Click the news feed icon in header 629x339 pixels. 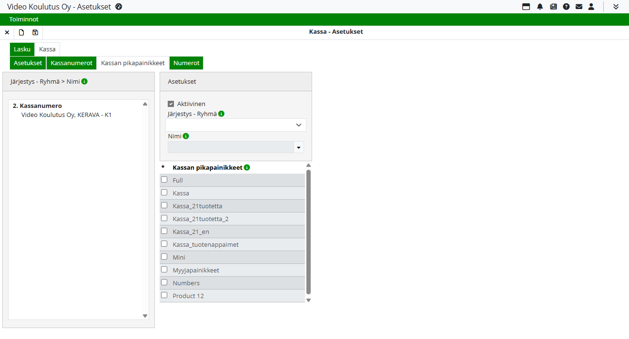click(x=553, y=7)
